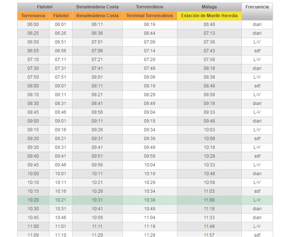This screenshot has width=292, height=237.
Task: Click the Terminal Torremolinos column header
Action: coord(149,16)
